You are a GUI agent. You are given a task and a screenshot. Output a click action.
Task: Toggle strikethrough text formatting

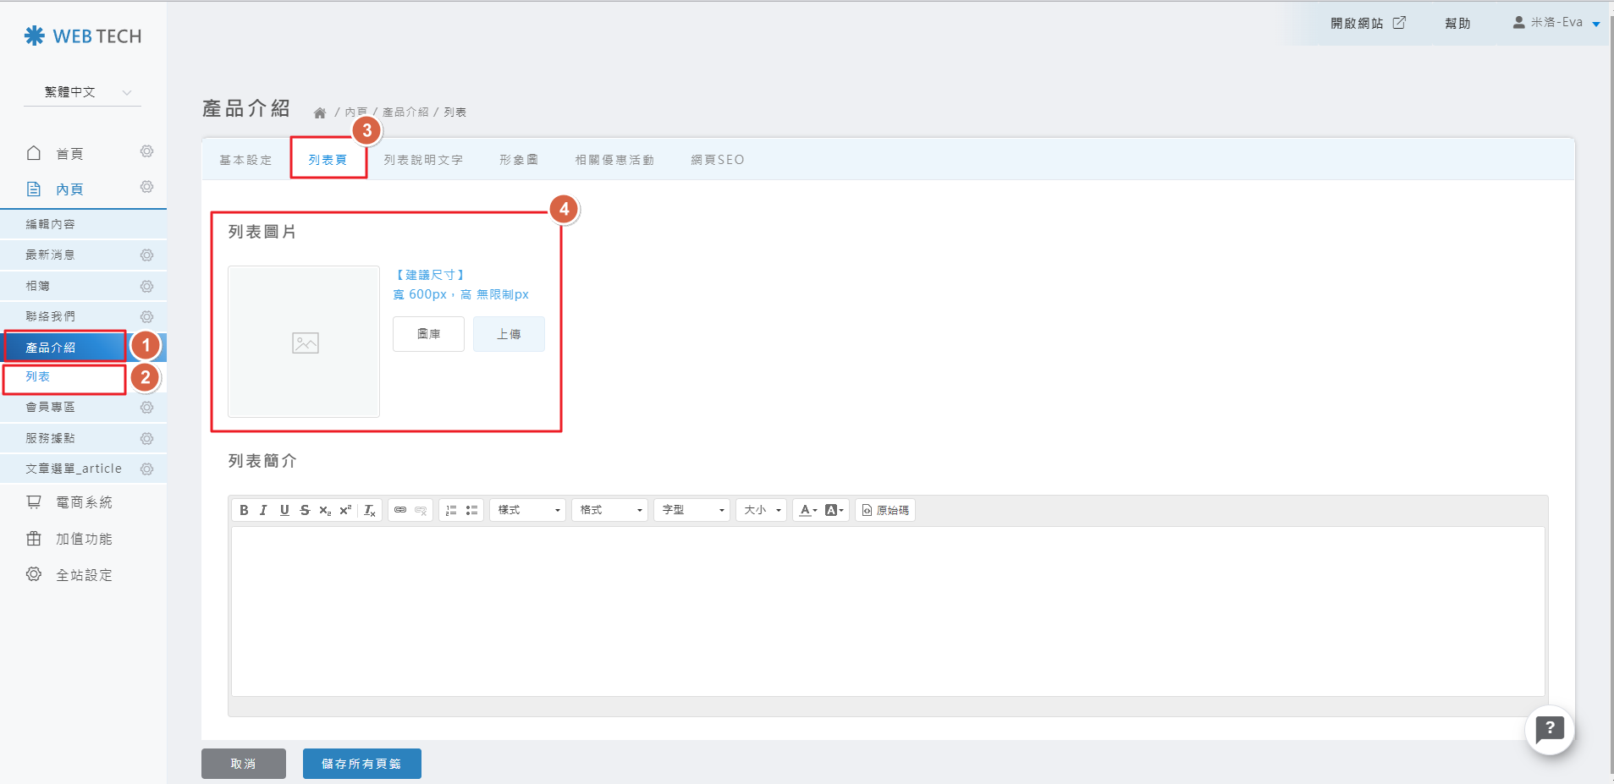click(305, 510)
